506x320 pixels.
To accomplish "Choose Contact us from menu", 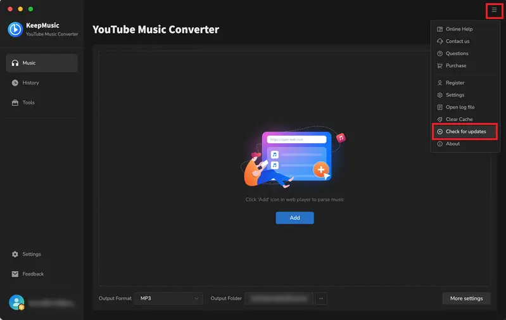I will tap(465, 41).
